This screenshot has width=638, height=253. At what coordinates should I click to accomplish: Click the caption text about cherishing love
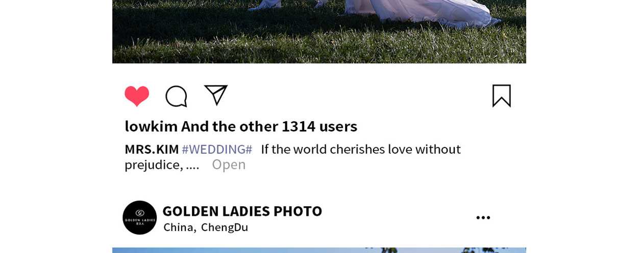point(292,157)
